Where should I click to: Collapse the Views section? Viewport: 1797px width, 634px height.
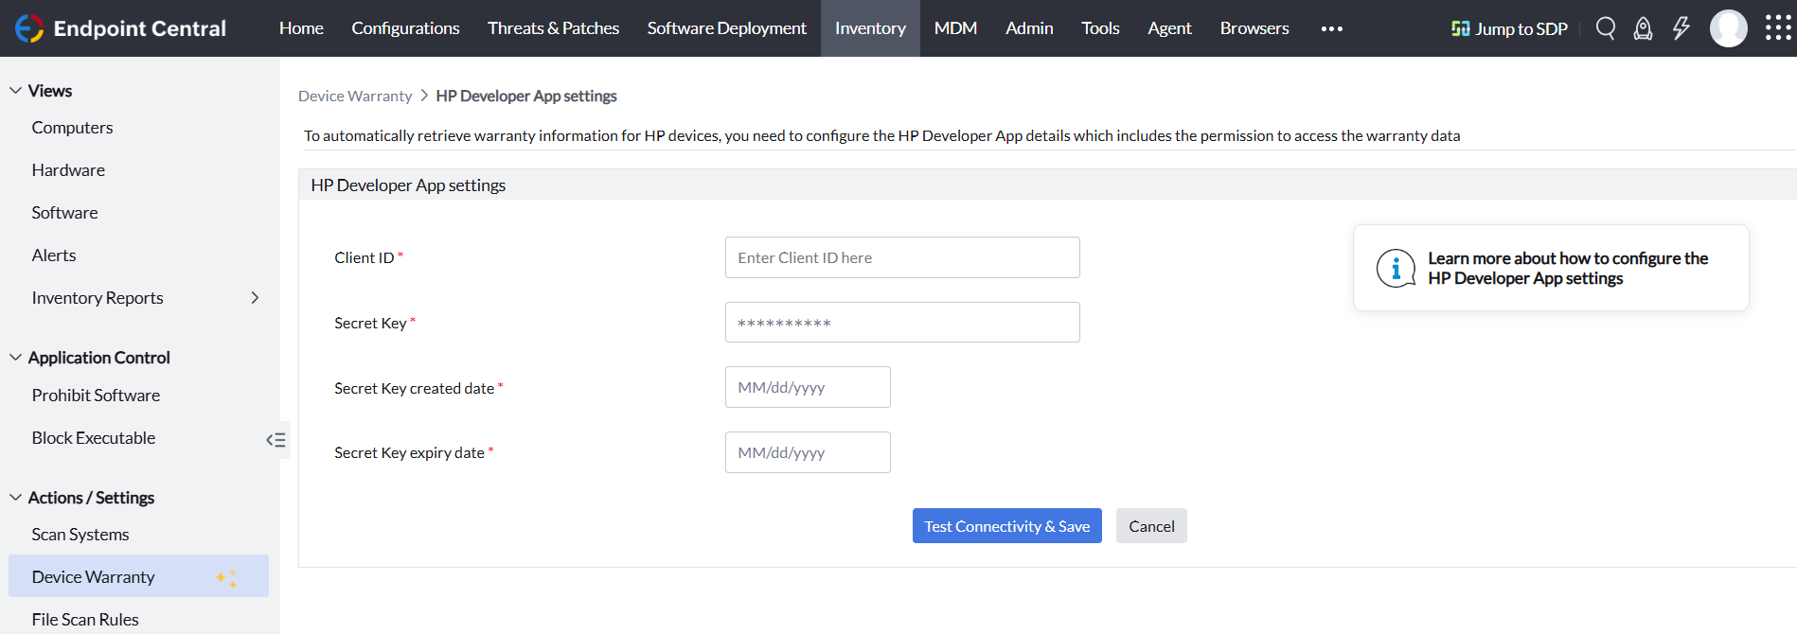click(x=15, y=91)
